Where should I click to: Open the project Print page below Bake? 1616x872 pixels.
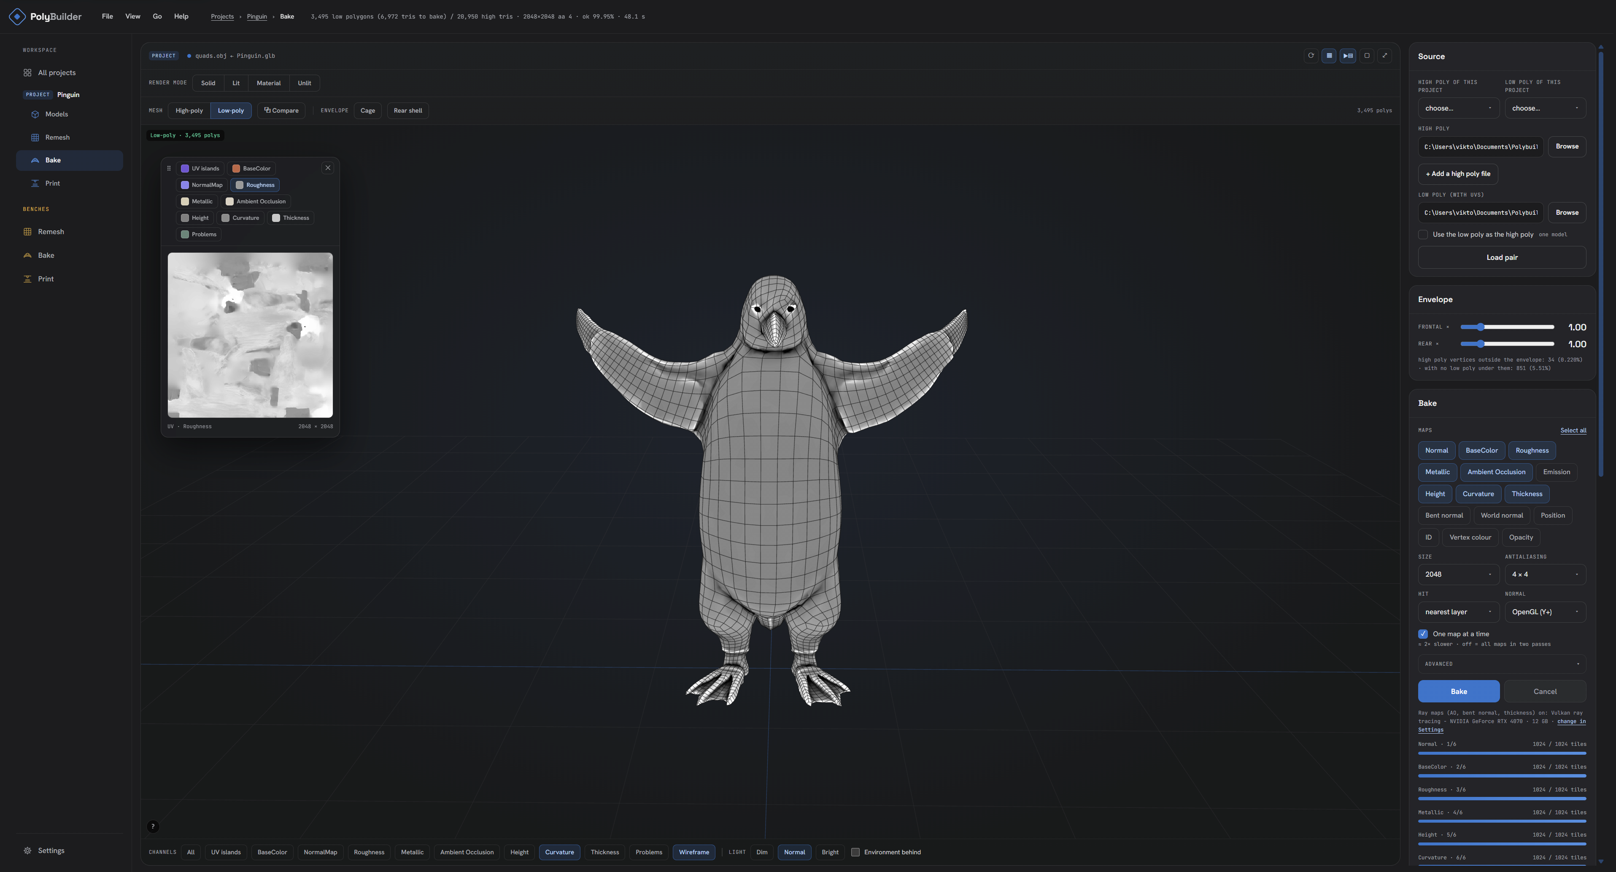(x=69, y=183)
